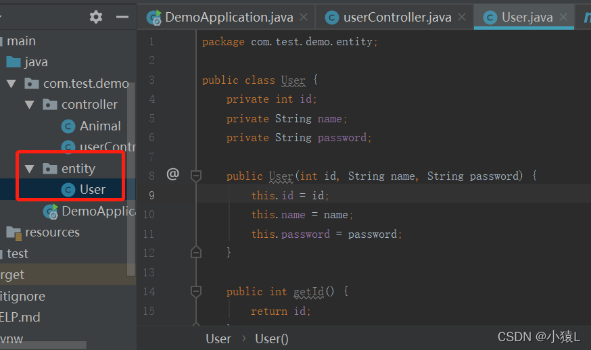This screenshot has width=591, height=350.
Task: Click fold end marker at line 12
Action: click(x=196, y=251)
